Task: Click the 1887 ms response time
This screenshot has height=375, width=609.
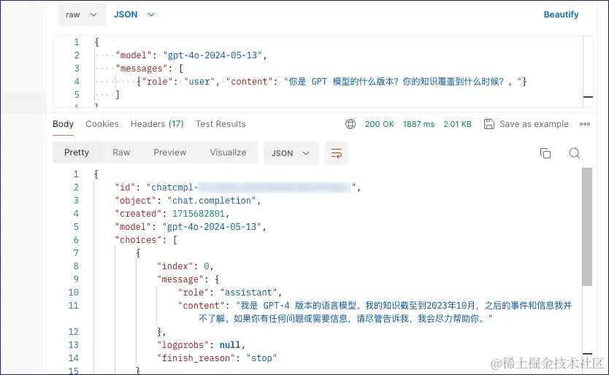Action: (x=418, y=124)
